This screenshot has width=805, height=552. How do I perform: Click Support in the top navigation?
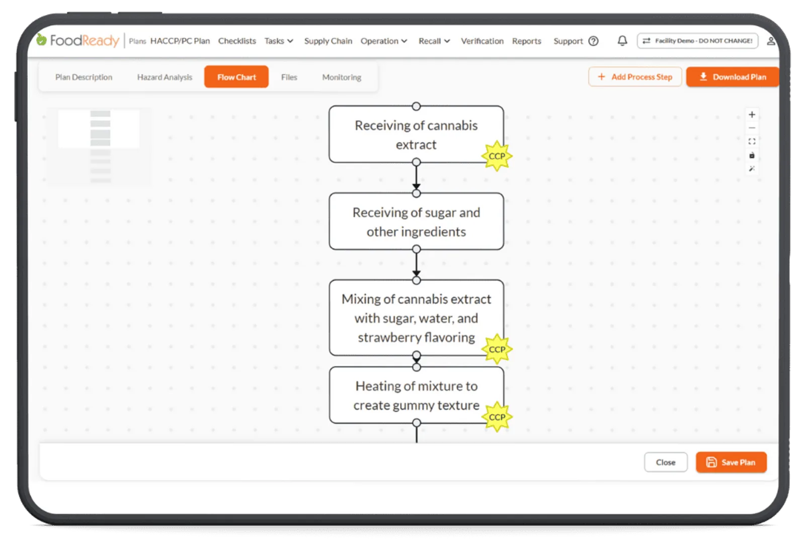(x=568, y=41)
